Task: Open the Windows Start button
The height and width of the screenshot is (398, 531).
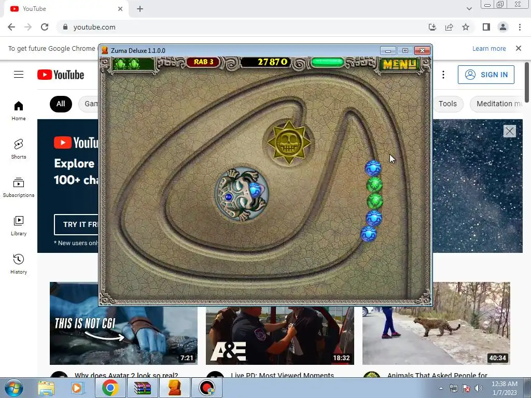Action: tap(14, 388)
